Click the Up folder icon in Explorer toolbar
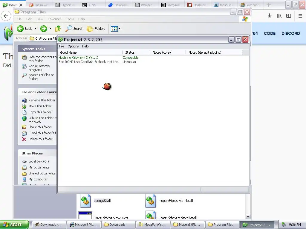The width and height of the screenshot is (306, 229). (x=58, y=29)
